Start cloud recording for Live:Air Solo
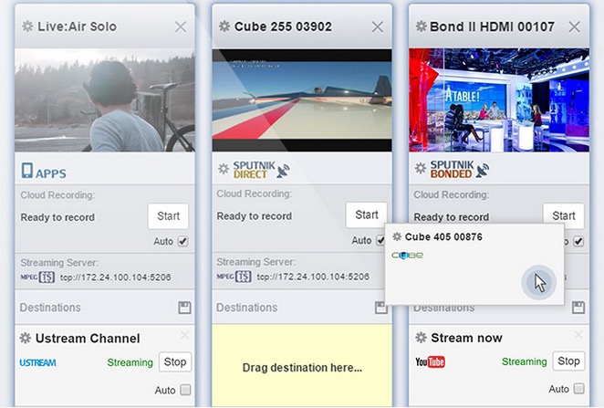 (x=168, y=216)
